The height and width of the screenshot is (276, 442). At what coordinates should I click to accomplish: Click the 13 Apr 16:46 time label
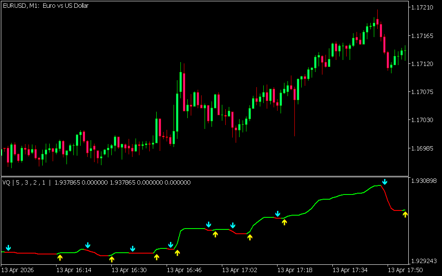coord(184,270)
